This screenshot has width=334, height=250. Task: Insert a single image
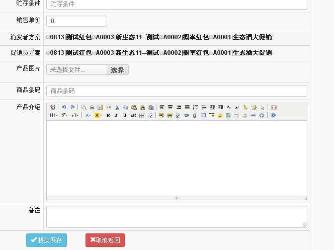coord(161,115)
